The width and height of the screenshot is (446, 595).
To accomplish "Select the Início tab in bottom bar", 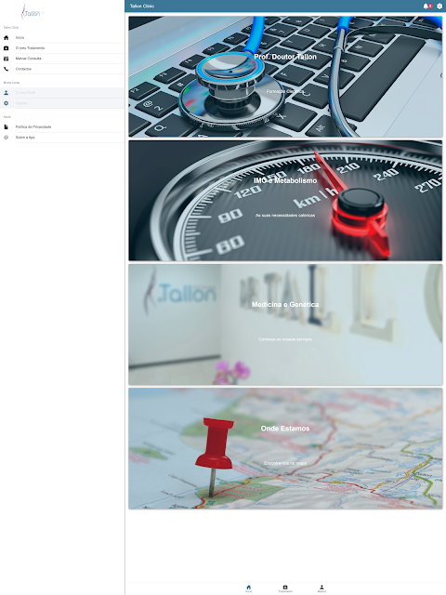I will 248,588.
